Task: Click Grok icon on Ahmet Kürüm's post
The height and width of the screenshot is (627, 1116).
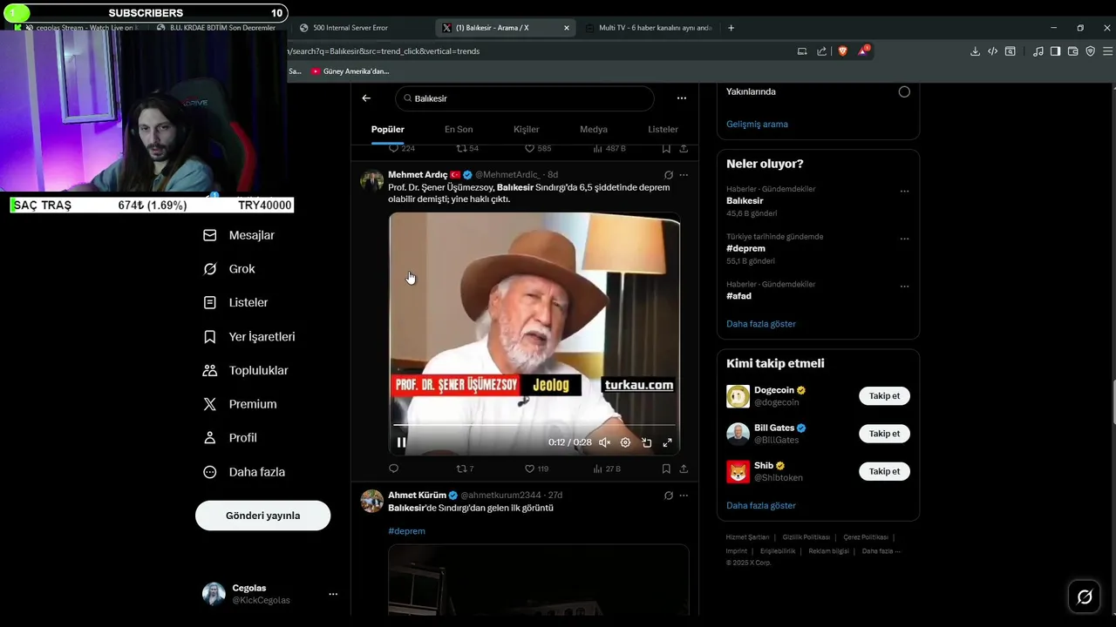Action: [669, 496]
